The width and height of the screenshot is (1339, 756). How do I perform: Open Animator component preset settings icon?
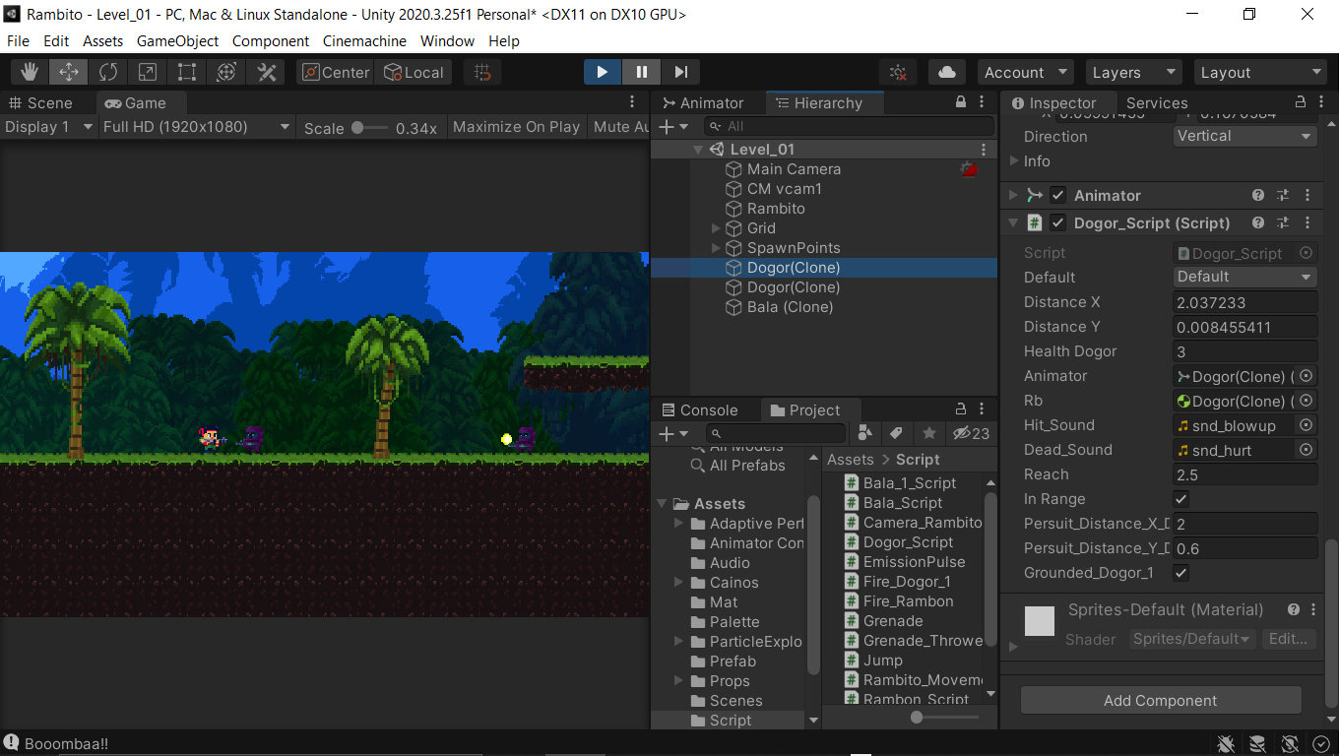coord(1283,196)
